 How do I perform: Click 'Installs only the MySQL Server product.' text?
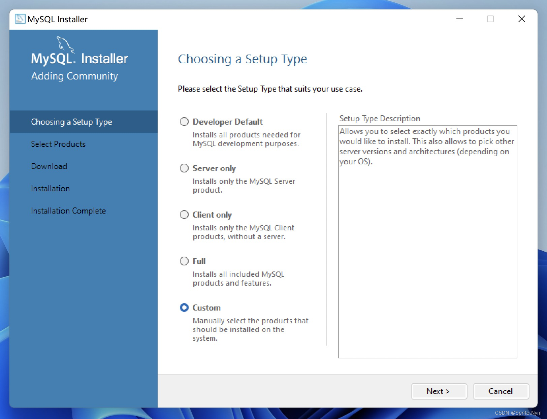[x=244, y=186]
